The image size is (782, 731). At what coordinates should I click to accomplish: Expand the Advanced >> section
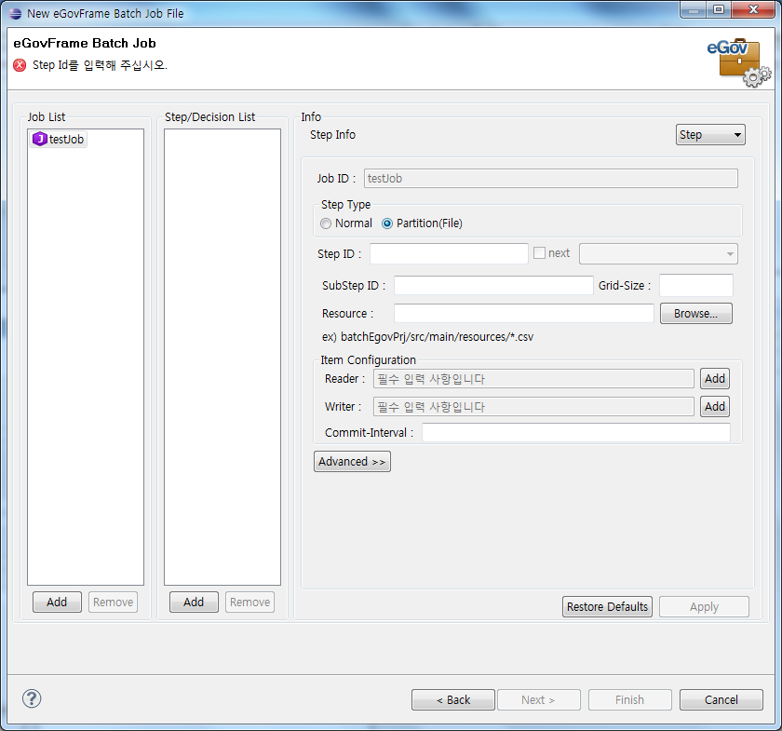352,462
